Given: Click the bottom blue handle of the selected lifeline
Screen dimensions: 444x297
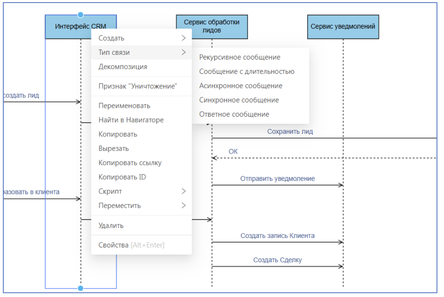Looking at the screenshot, I should pyautogui.click(x=81, y=288).
